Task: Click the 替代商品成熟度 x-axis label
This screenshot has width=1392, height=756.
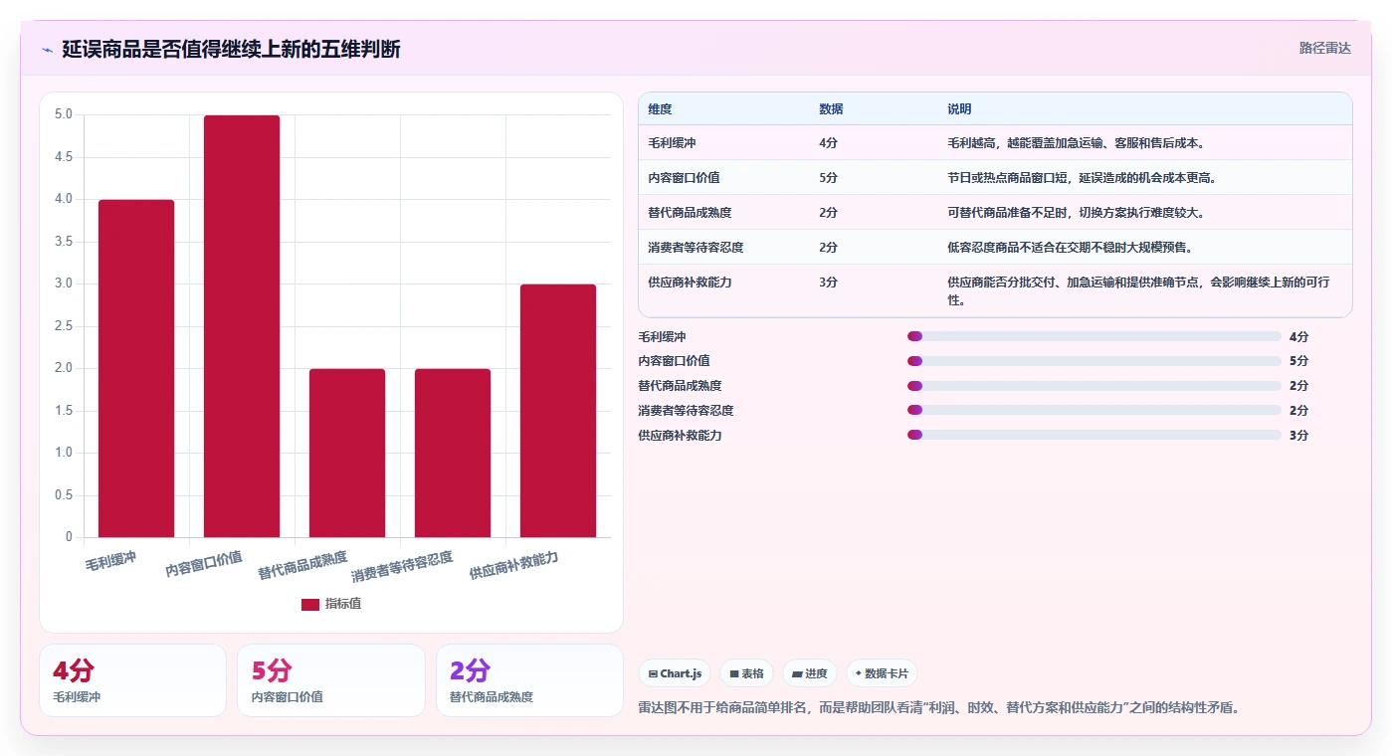Action: (302, 566)
